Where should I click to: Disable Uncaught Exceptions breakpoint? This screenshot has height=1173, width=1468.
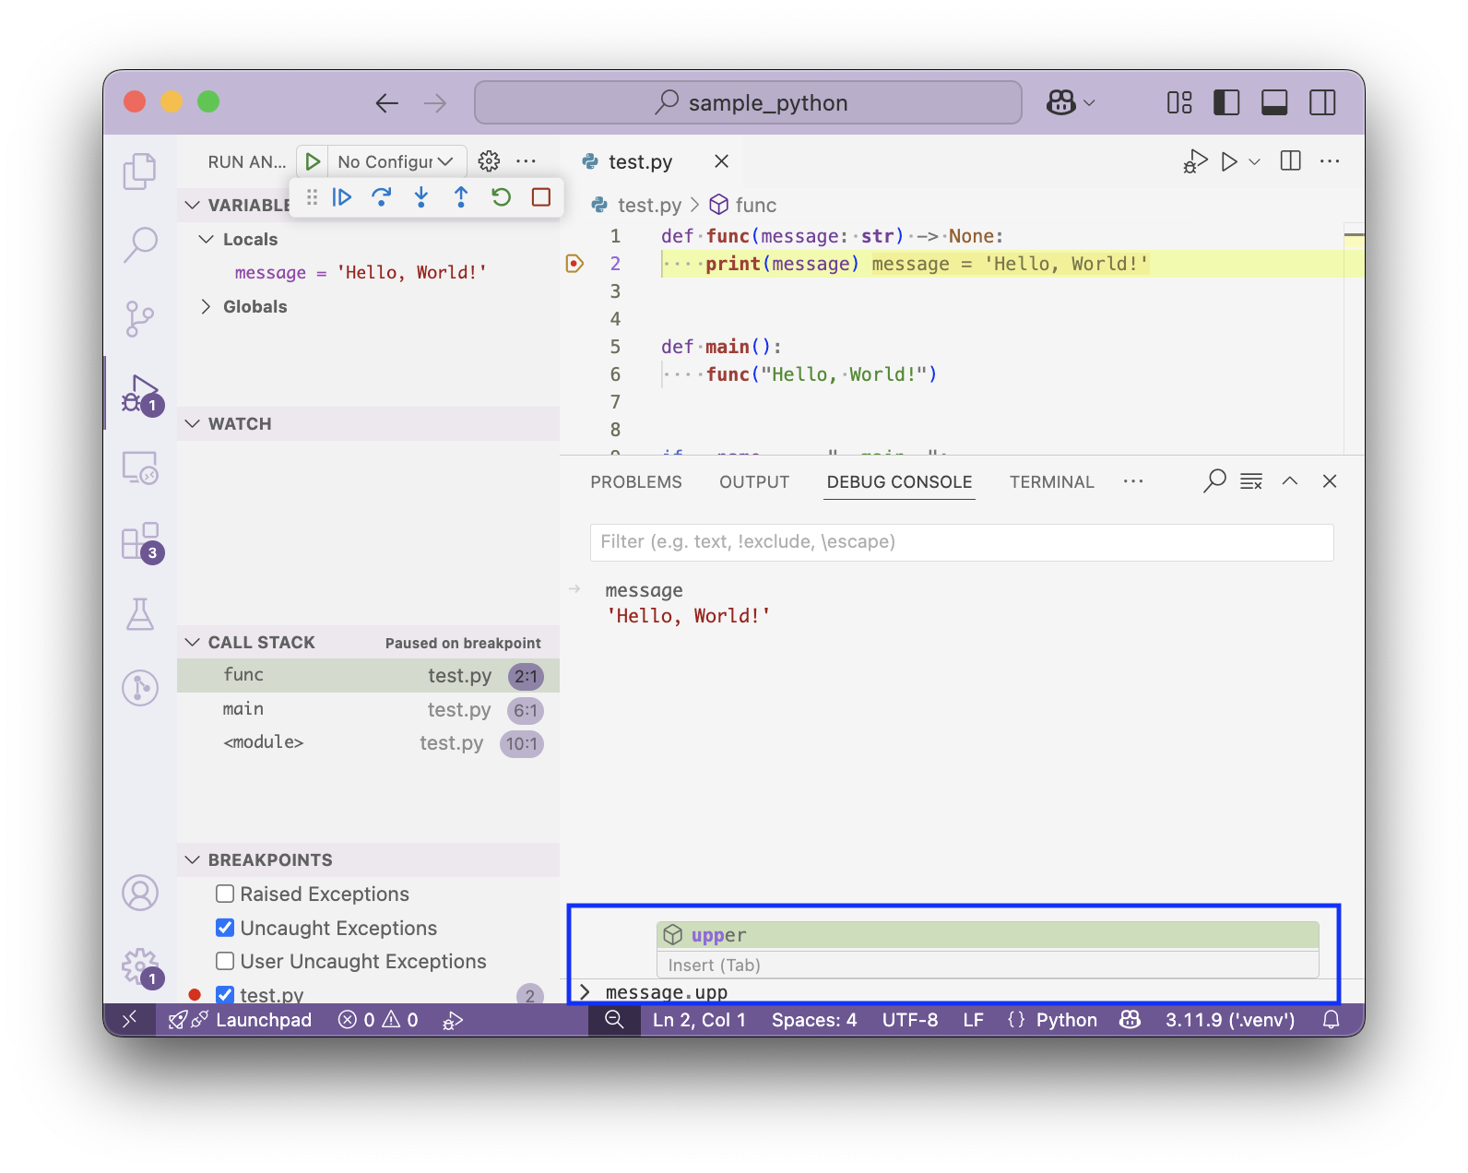click(x=225, y=928)
